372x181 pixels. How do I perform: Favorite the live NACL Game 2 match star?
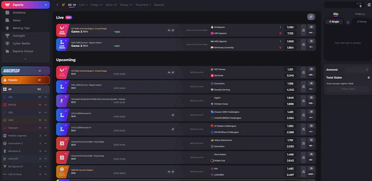(65, 41)
